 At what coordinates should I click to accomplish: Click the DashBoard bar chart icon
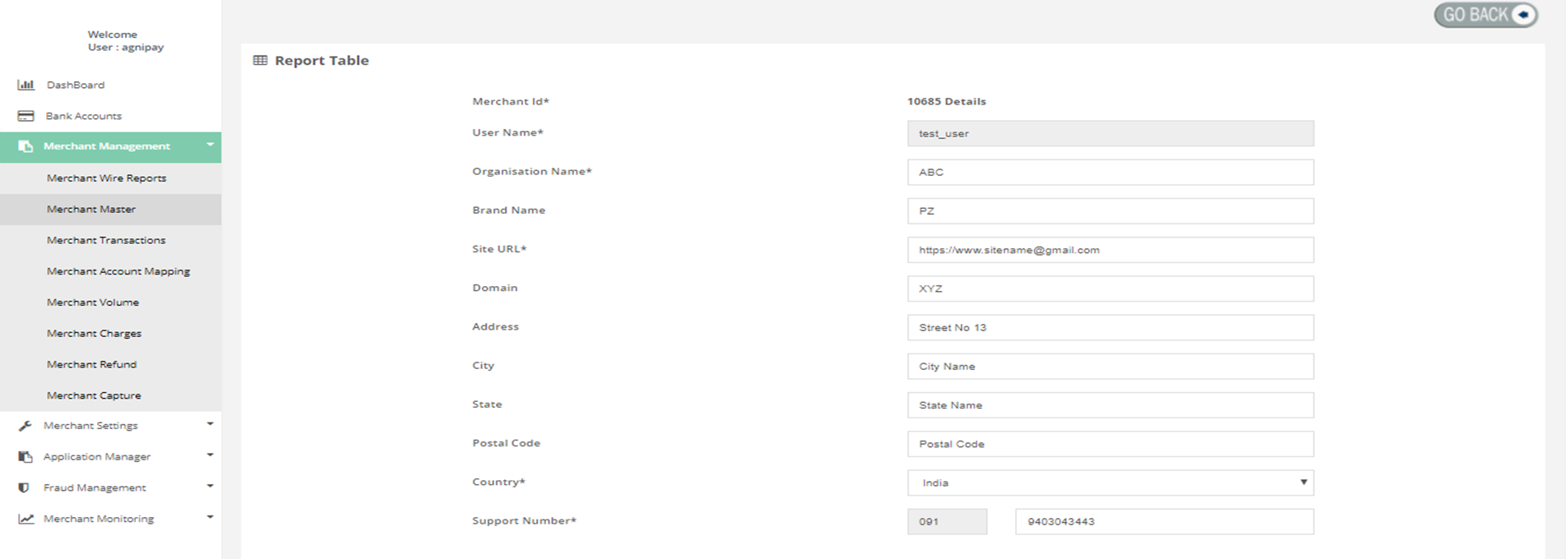(x=25, y=85)
